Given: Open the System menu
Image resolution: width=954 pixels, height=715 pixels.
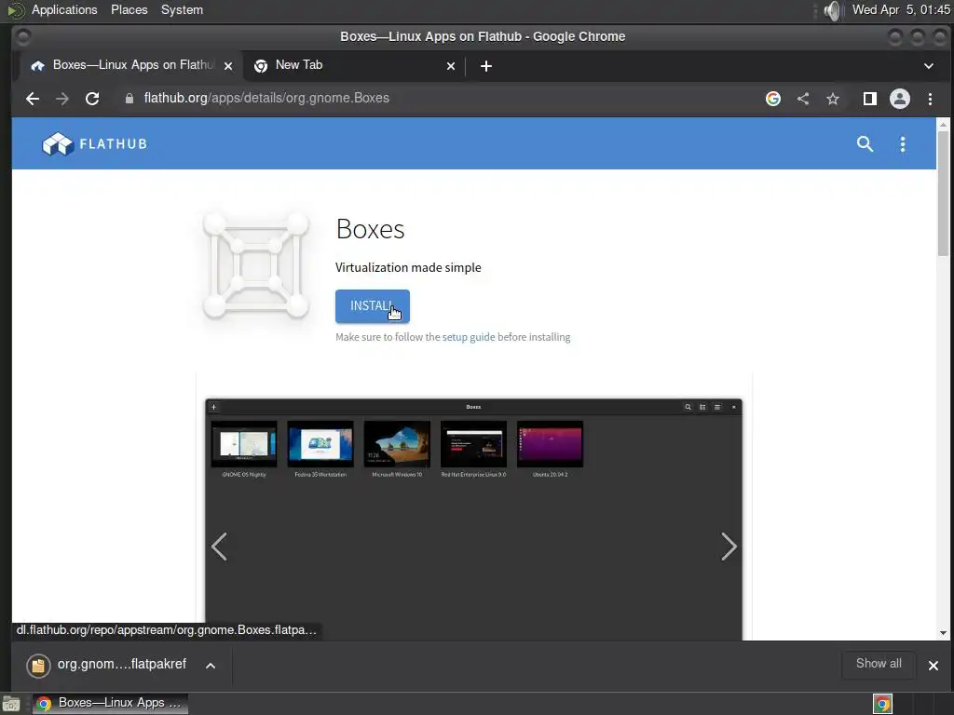Looking at the screenshot, I should coord(182,9).
